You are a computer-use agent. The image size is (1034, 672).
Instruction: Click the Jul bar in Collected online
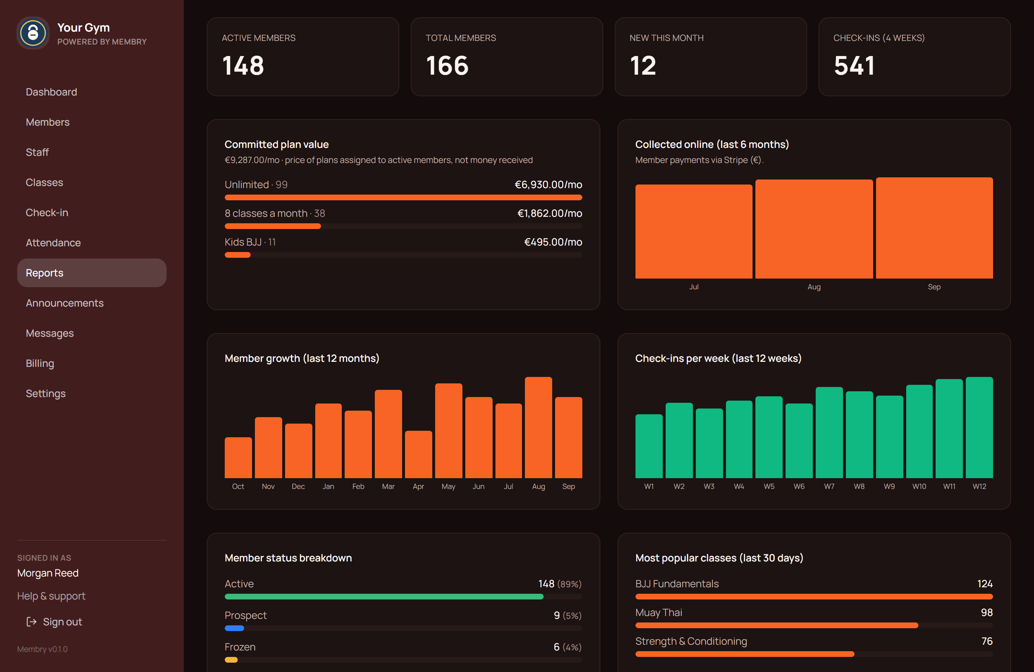pos(694,232)
